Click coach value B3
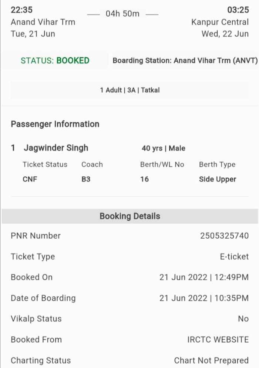 point(86,179)
